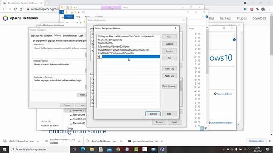
Task: Click Chrome reload page icon
Action: click(15, 9)
